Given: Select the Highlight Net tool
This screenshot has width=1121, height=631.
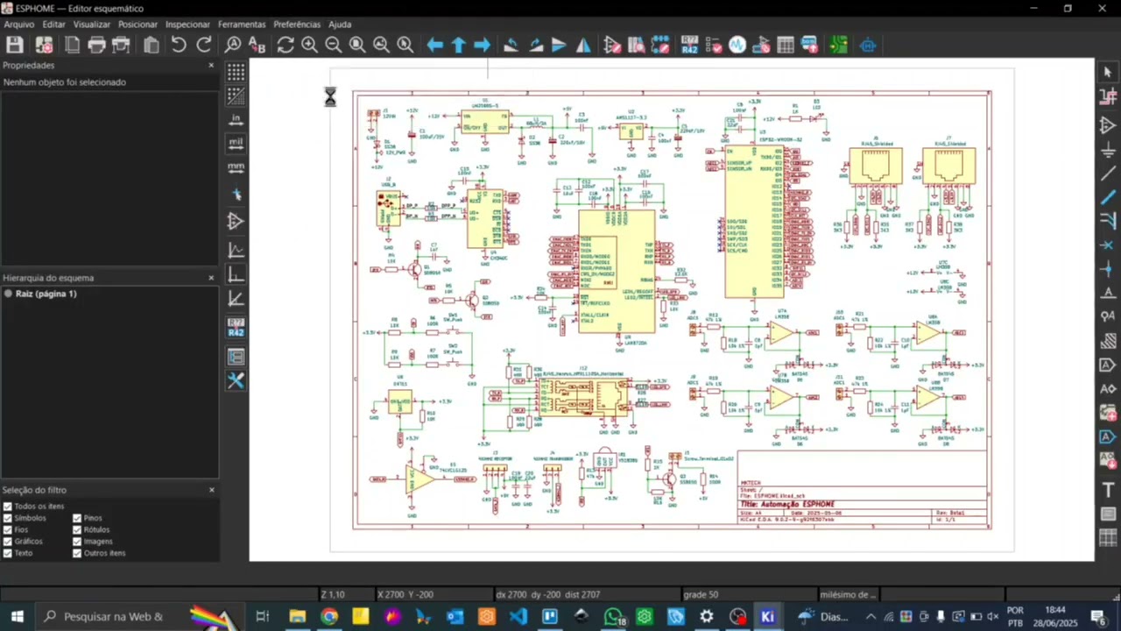Looking at the screenshot, I should pyautogui.click(x=1108, y=96).
